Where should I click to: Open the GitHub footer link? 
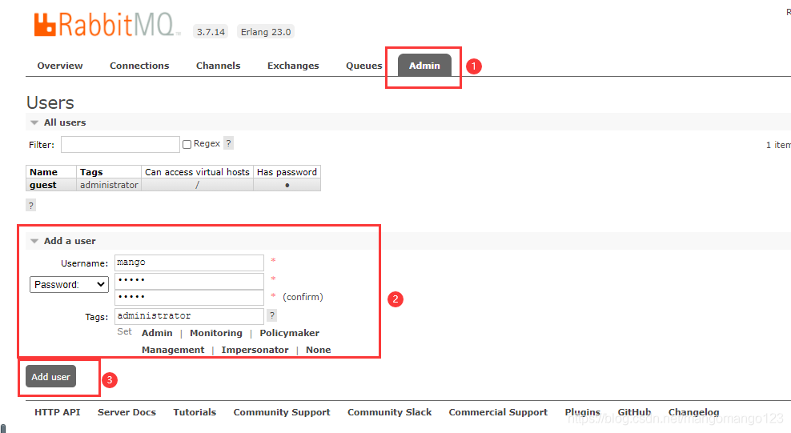[634, 412]
